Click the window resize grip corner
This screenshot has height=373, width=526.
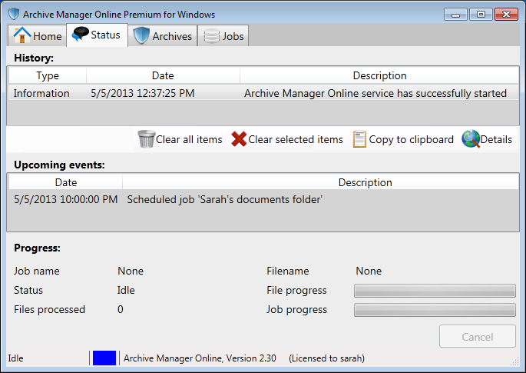tap(514, 361)
